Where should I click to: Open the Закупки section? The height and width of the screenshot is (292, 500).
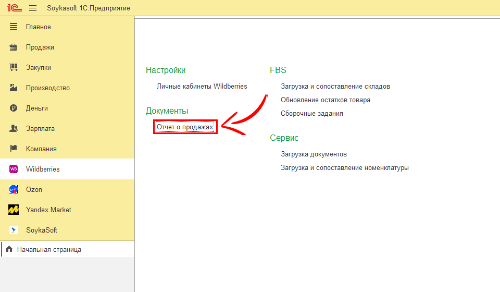coord(67,67)
